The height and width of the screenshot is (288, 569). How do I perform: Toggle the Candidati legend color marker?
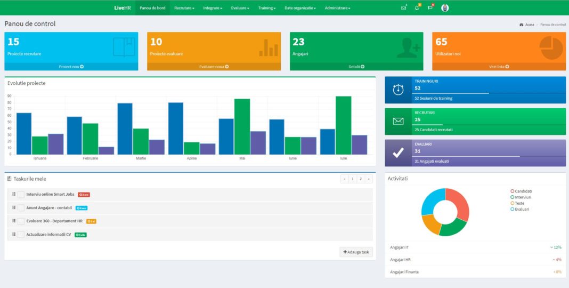pyautogui.click(x=513, y=191)
